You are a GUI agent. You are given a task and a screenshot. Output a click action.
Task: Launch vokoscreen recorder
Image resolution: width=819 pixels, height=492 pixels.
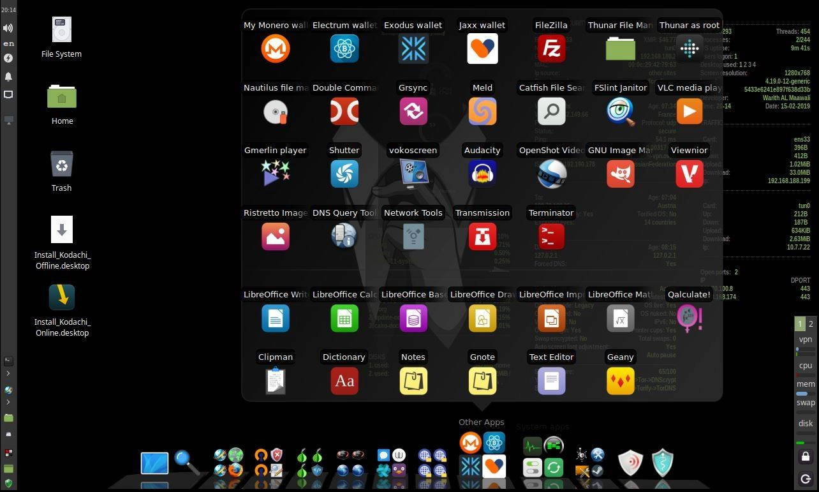click(x=413, y=174)
